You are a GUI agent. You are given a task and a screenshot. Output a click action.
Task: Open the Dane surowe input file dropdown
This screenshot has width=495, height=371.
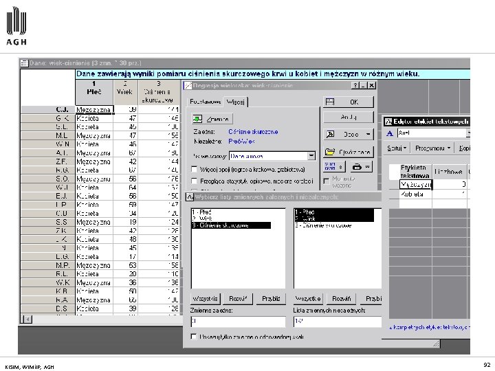click(x=311, y=156)
